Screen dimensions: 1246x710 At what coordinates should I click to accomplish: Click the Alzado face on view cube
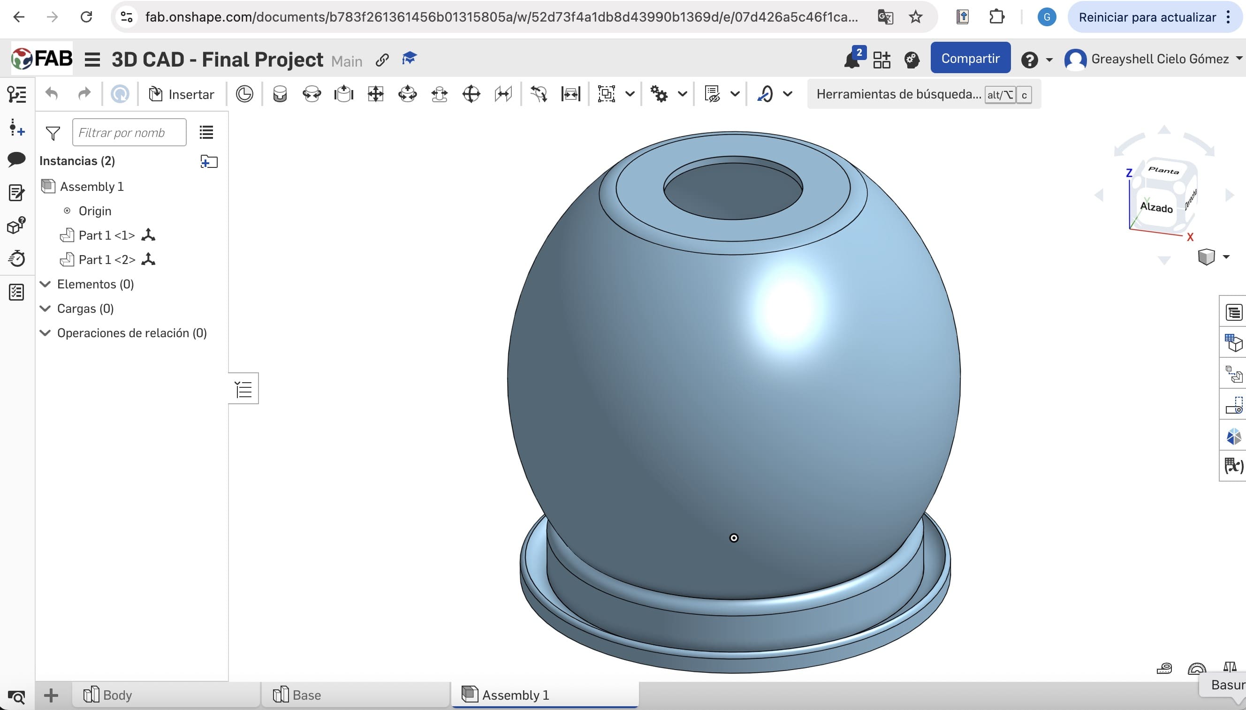[x=1156, y=207]
